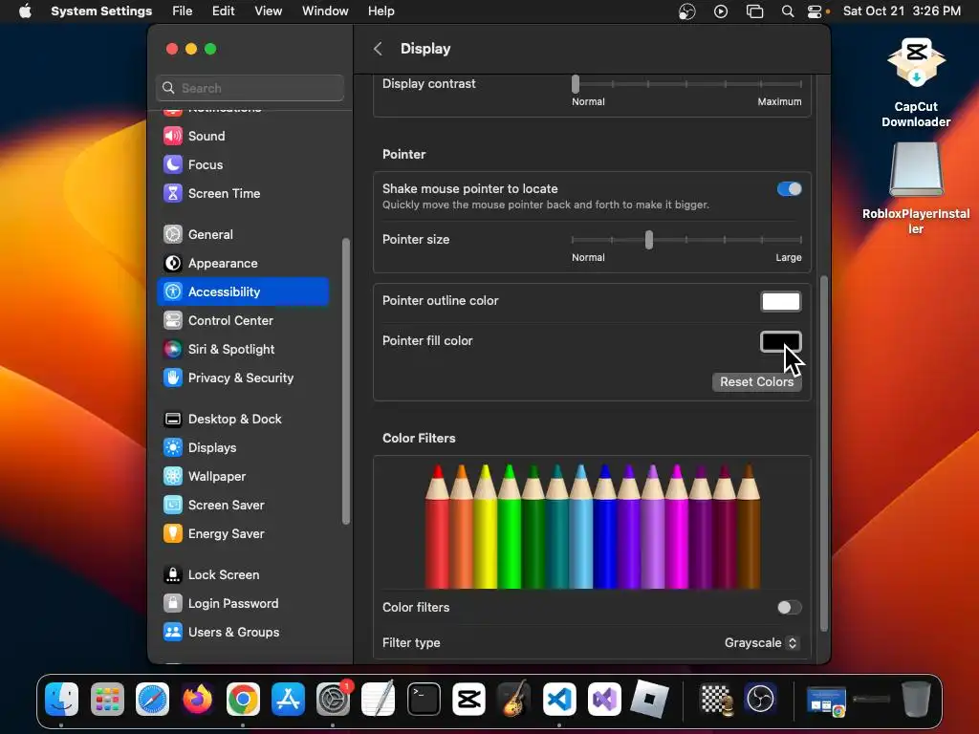Open the Edit menu
979x734 pixels.
(223, 11)
